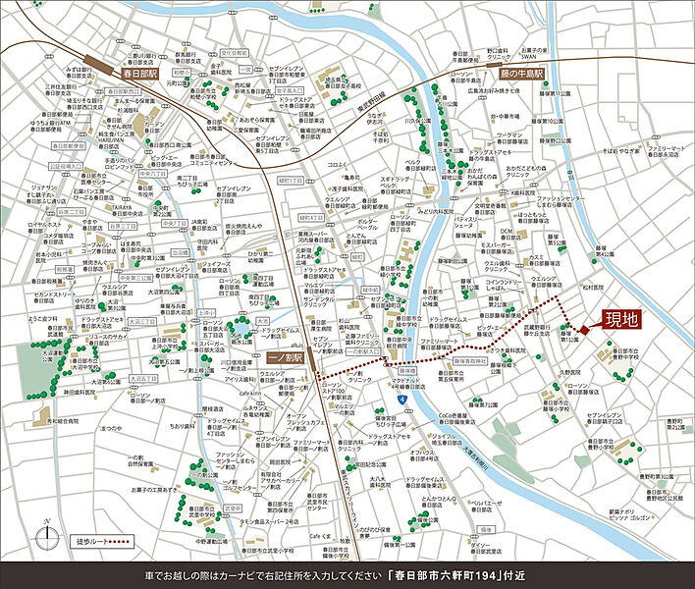Click the 公証役場入口 intersection label
Screen dimensions: 695x589
[x=64, y=167]
